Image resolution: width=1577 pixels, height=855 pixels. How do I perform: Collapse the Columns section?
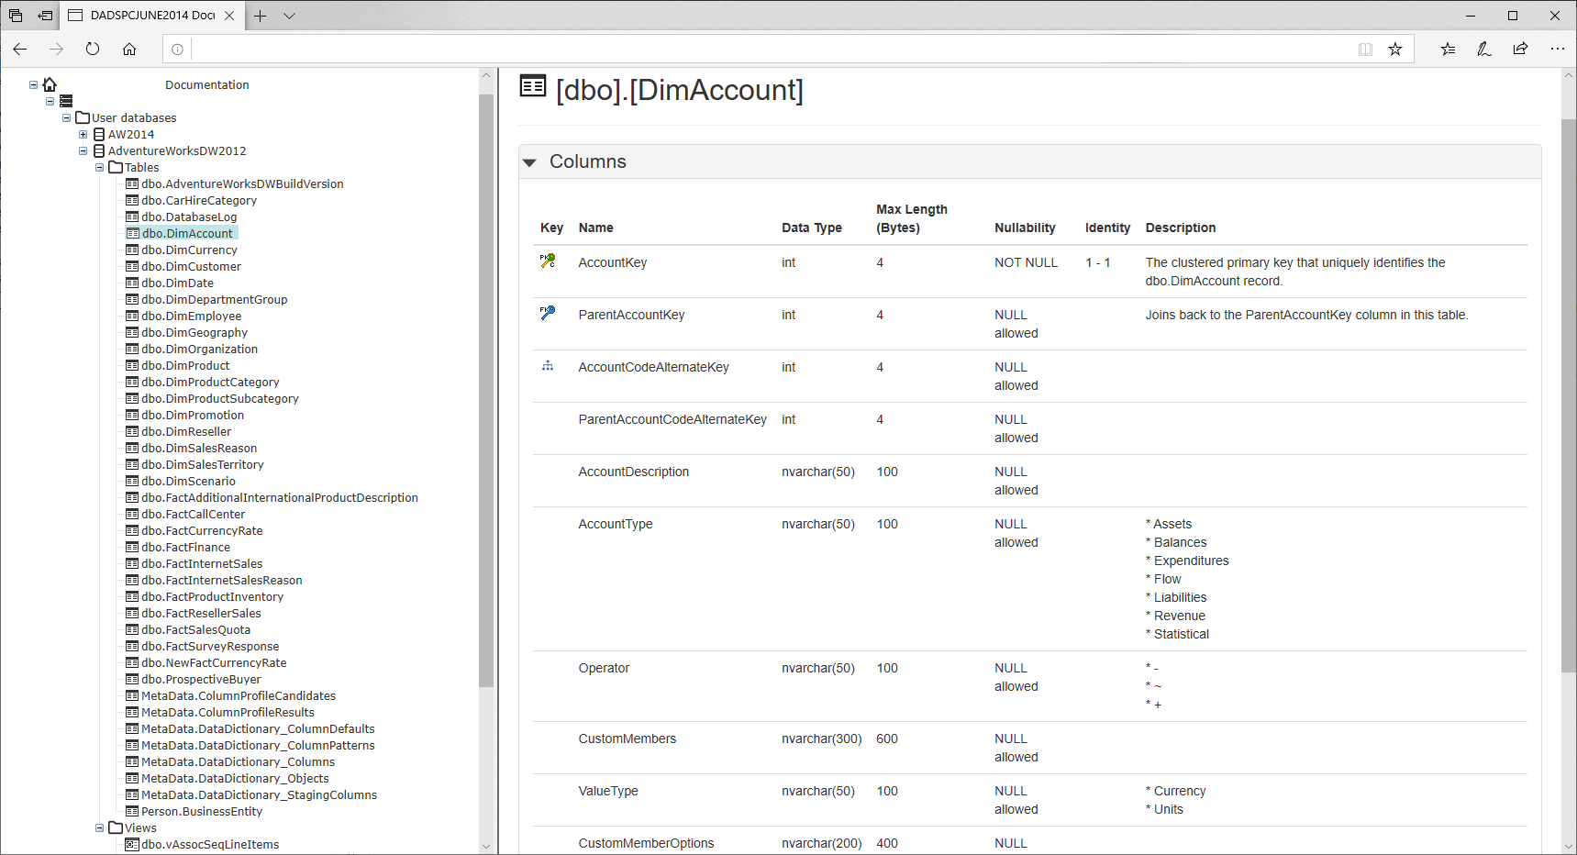530,162
